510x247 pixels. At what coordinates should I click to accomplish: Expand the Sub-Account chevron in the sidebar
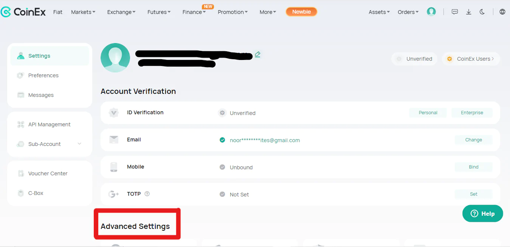(79, 144)
